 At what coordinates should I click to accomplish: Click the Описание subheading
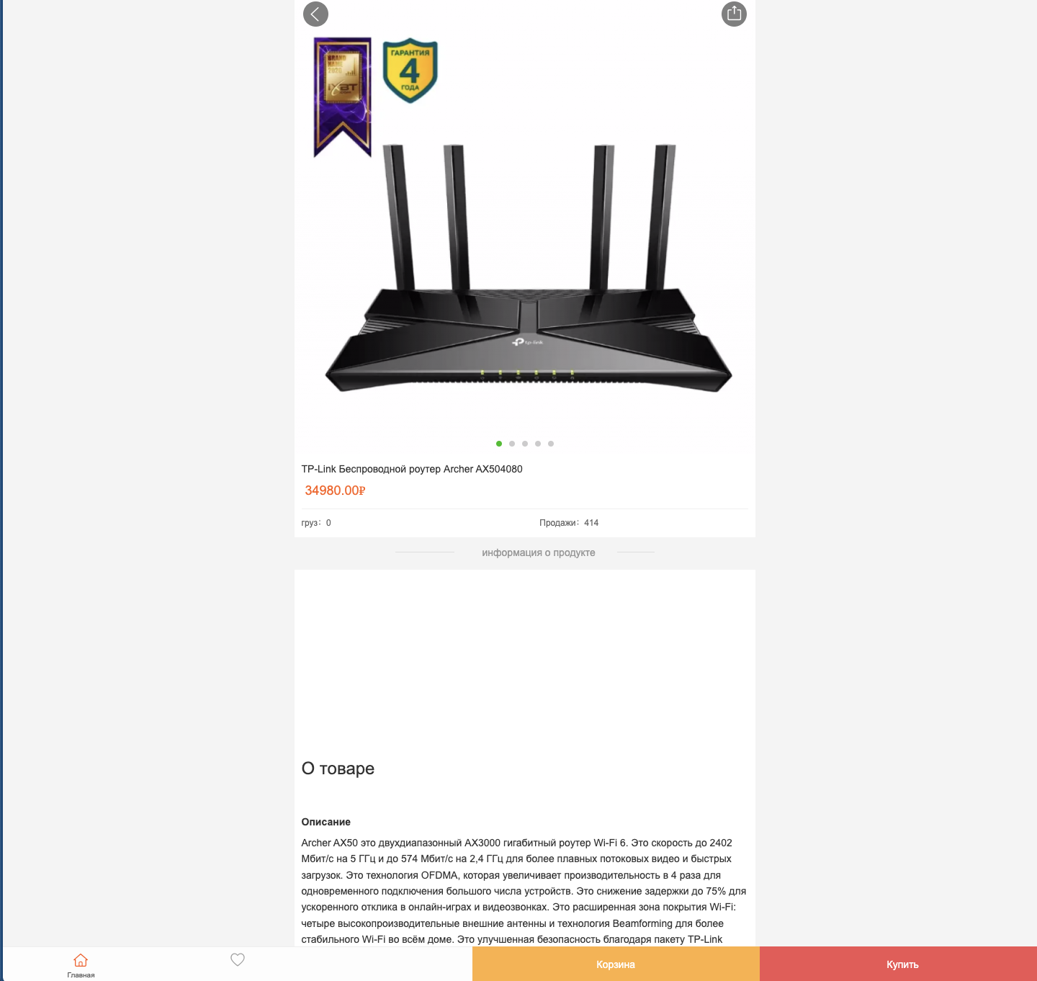tap(326, 822)
